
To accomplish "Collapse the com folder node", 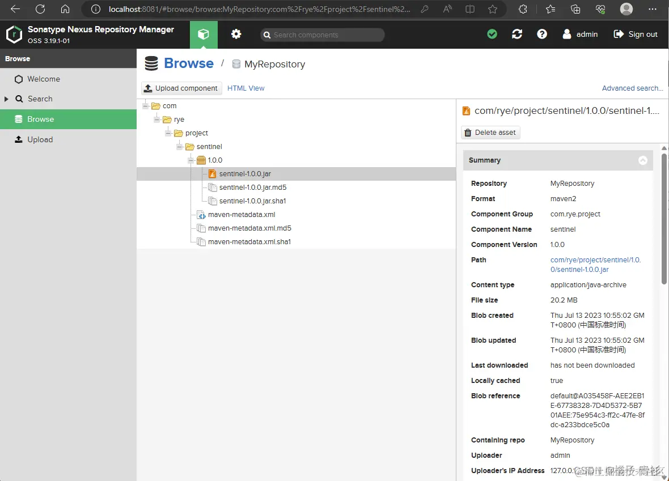I will pos(146,106).
